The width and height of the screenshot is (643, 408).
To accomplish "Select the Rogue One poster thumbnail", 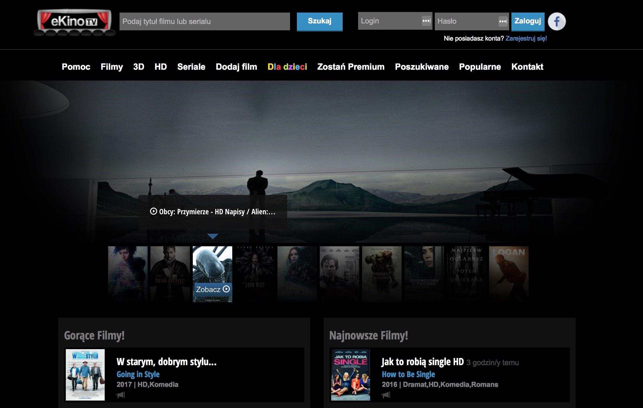I will pos(297,274).
